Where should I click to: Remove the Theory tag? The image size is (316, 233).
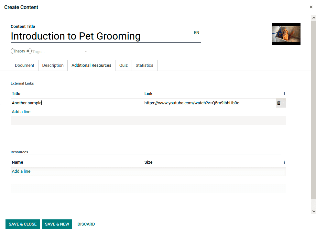28,51
